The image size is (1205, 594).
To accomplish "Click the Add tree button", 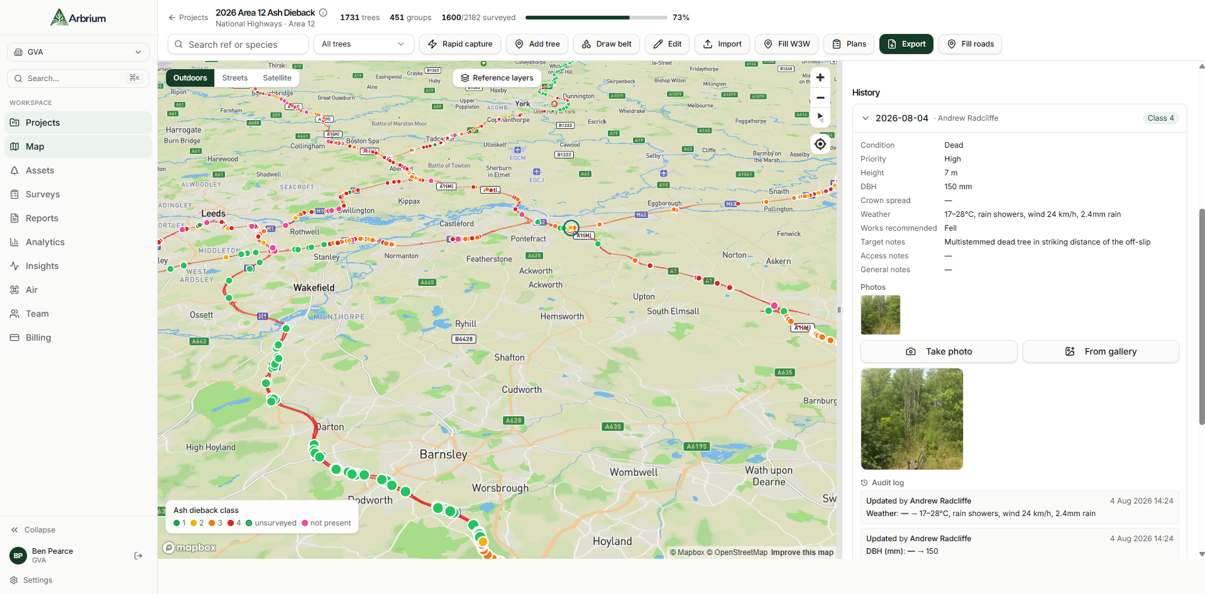I will pos(537,44).
